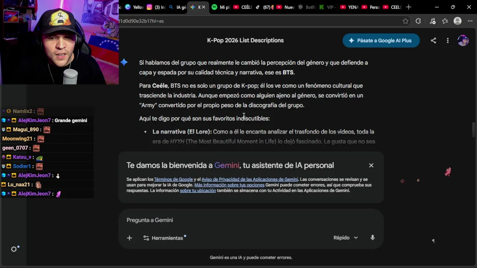Open Google account avatar in Gemini

point(463,41)
